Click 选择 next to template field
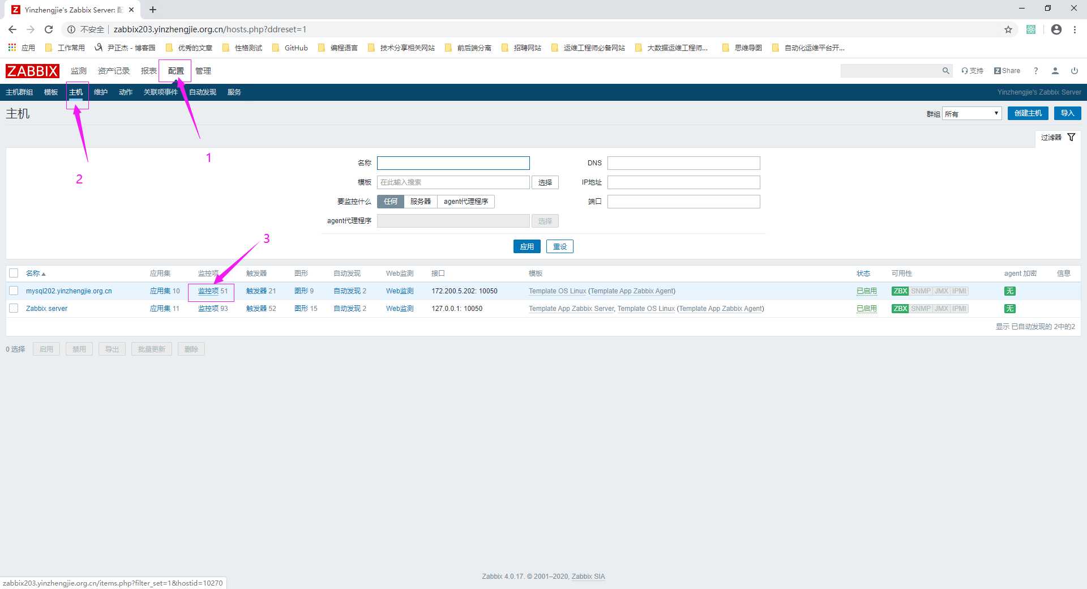The height and width of the screenshot is (589, 1087). pyautogui.click(x=545, y=182)
